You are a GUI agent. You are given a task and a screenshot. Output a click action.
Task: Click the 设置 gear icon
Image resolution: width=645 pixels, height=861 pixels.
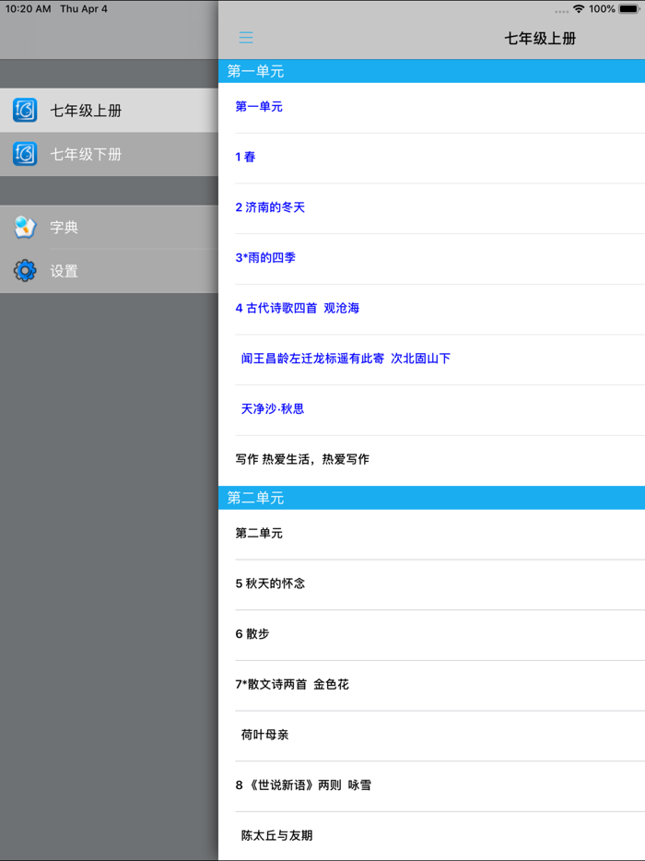point(25,271)
